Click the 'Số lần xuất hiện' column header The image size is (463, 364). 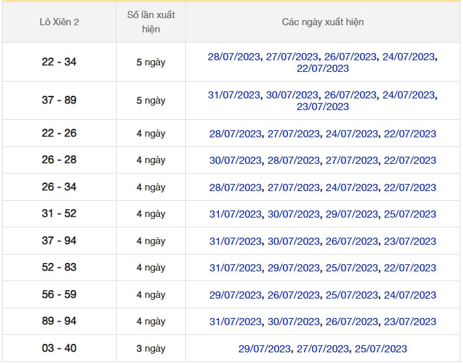coord(151,22)
